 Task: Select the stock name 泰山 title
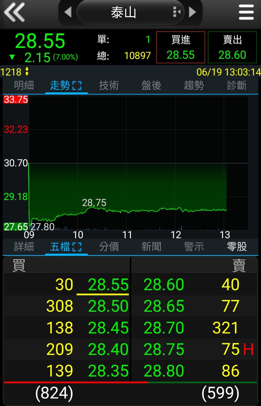pyautogui.click(x=124, y=13)
